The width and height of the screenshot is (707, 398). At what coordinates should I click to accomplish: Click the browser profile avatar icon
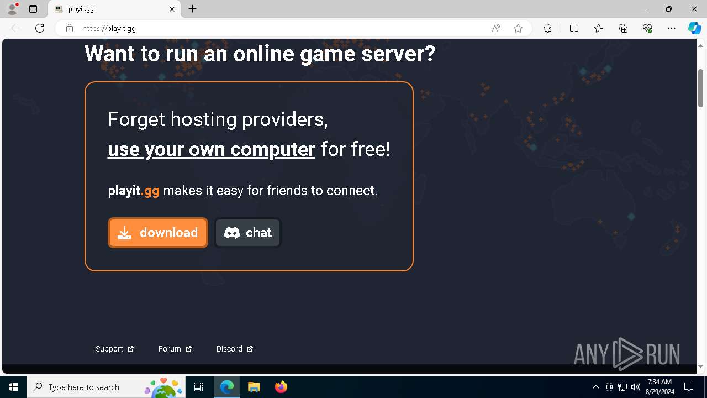pos(12,9)
